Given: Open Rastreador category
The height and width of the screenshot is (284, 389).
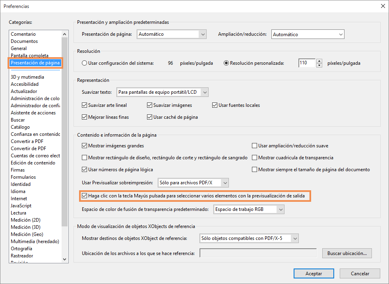Looking at the screenshot, I should 22,256.
